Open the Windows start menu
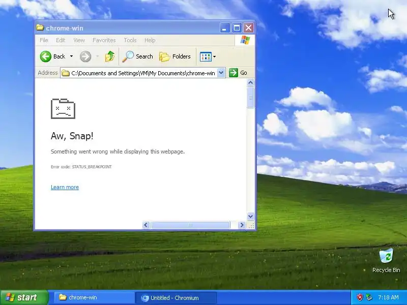Image resolution: width=407 pixels, height=305 pixels. (x=24, y=297)
